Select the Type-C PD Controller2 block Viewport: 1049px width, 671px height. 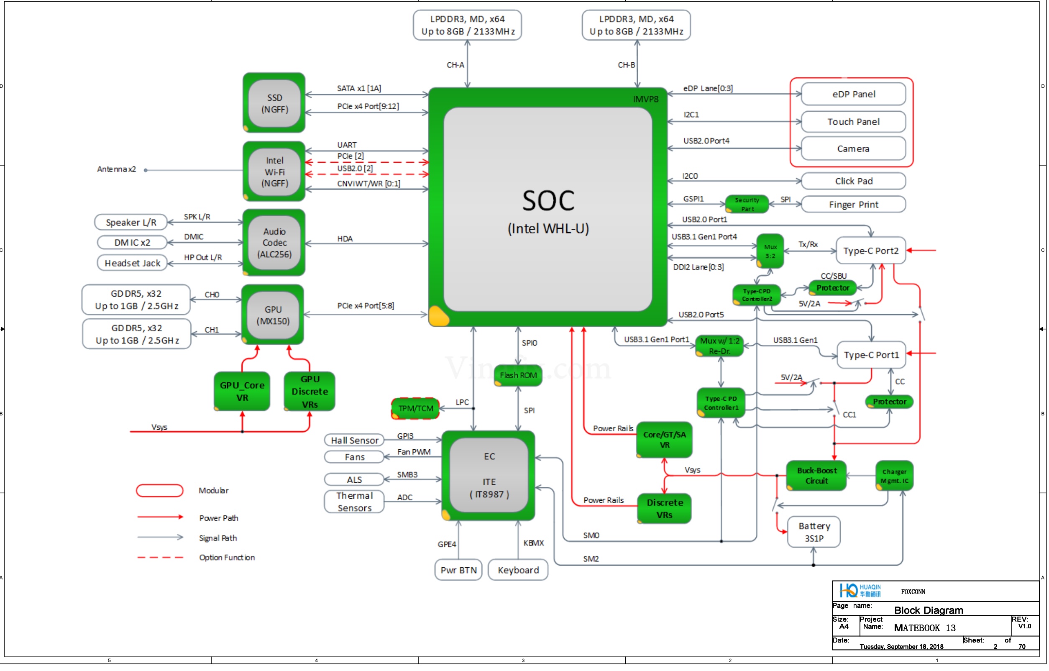pyautogui.click(x=757, y=295)
